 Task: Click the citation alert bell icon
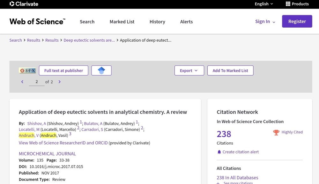(219, 152)
